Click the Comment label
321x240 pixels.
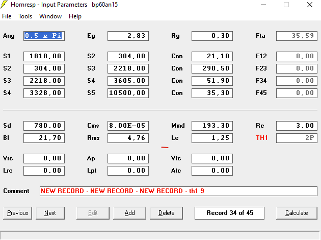(16, 191)
